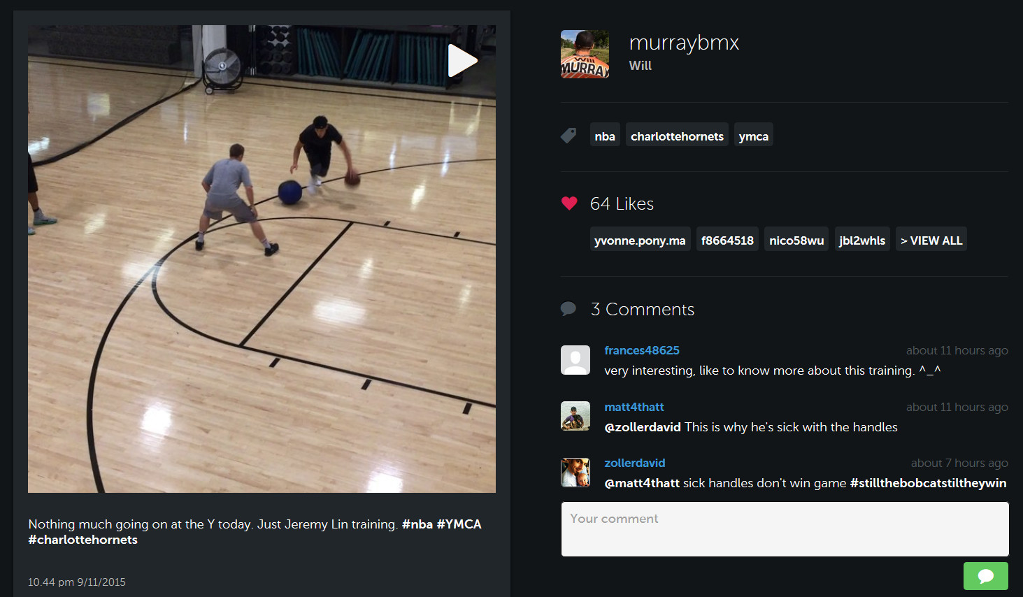This screenshot has height=597, width=1023.
Task: Click the tag icon beside nba
Action: coord(568,135)
